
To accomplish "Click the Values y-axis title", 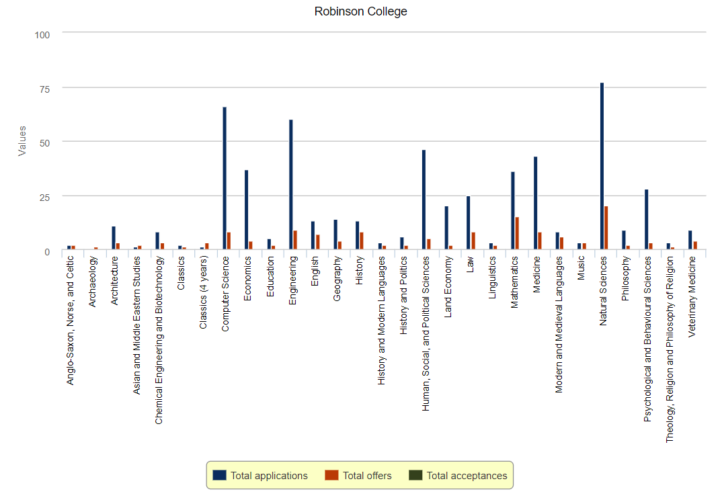I will point(22,141).
